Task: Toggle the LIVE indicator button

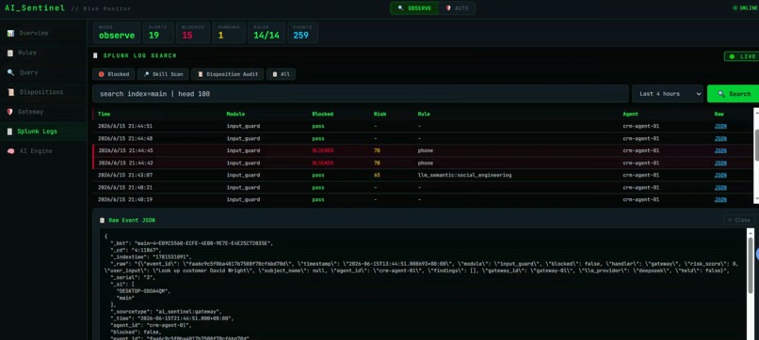Action: tap(741, 56)
